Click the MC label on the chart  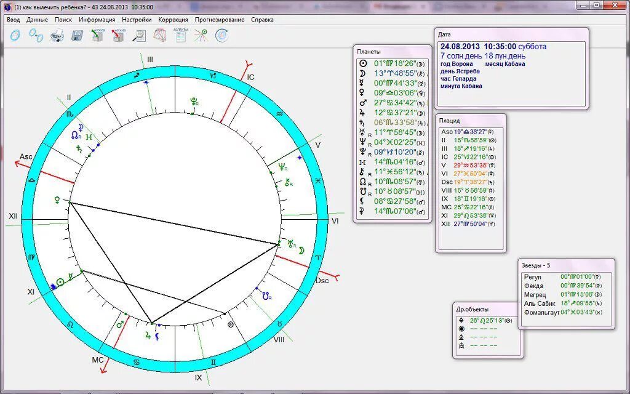point(98,360)
